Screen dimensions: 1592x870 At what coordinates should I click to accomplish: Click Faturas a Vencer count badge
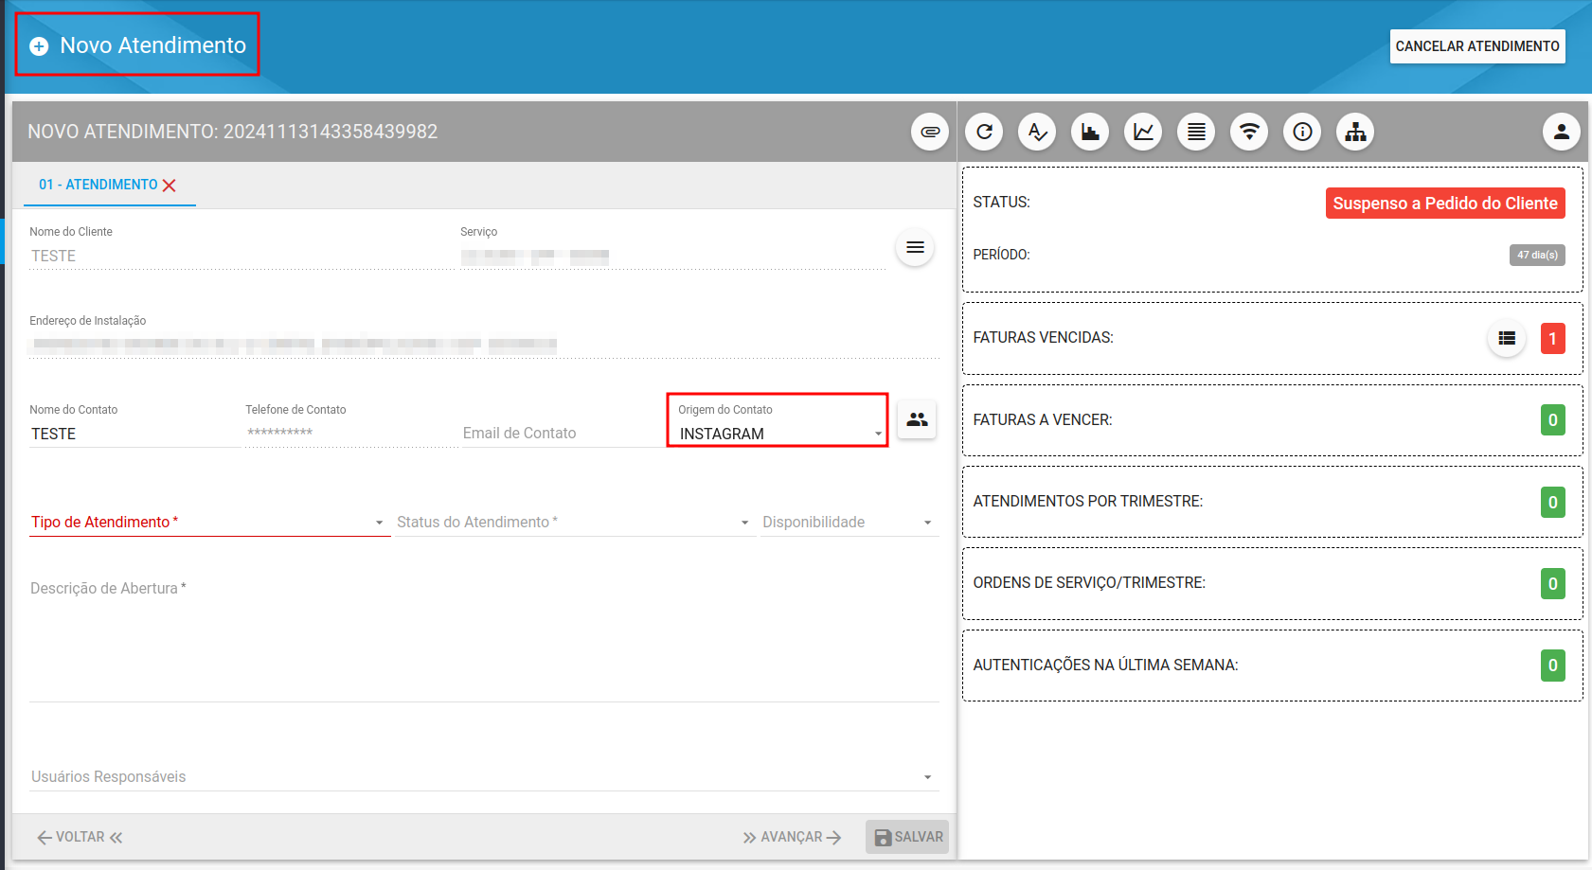[1553, 420]
